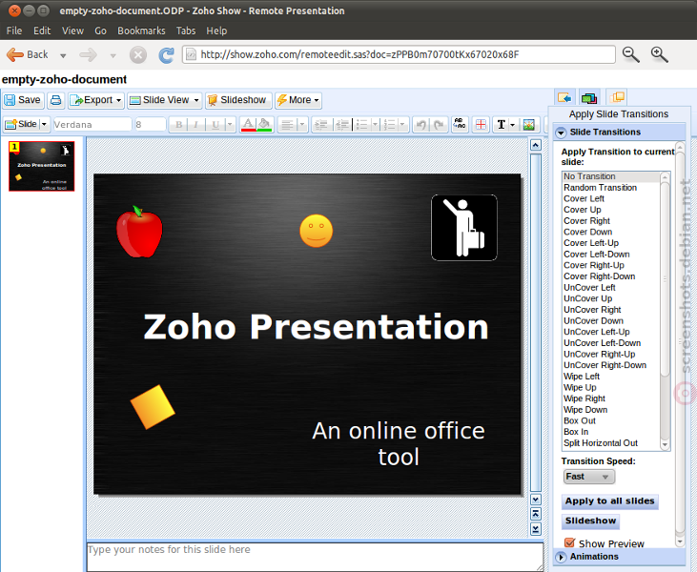This screenshot has width=697, height=572.
Task: Click the previous slide arrow icon
Action: [x=536, y=514]
